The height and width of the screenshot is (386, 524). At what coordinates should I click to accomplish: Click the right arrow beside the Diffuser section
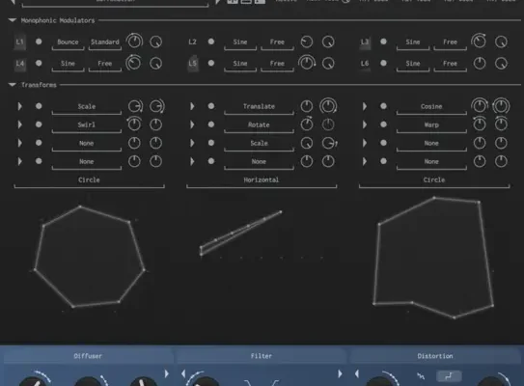(166, 373)
